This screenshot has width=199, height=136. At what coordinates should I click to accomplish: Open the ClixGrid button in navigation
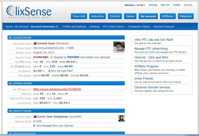pyautogui.click(x=115, y=16)
